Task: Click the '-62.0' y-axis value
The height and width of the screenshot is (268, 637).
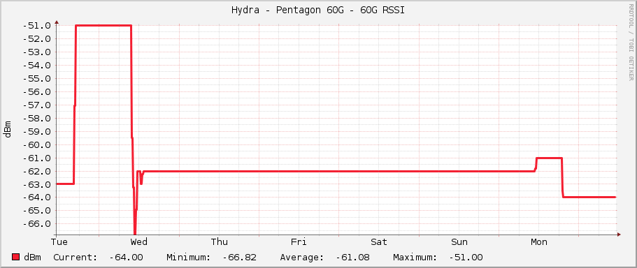Action: coord(36,171)
